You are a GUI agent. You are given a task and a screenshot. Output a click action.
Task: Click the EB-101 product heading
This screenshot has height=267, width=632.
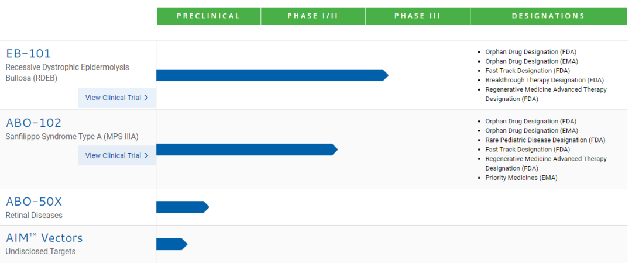[x=29, y=54]
